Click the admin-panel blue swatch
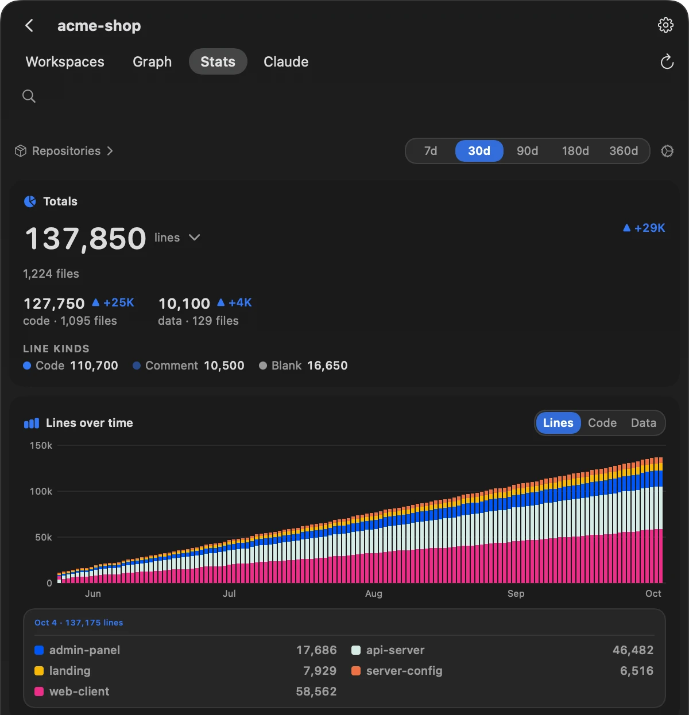 click(x=39, y=650)
